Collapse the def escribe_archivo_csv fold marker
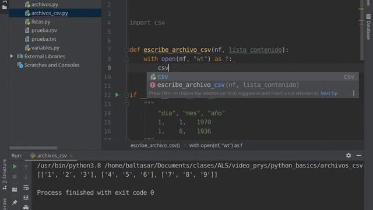The height and width of the screenshot is (210, 373). pyautogui.click(x=127, y=50)
